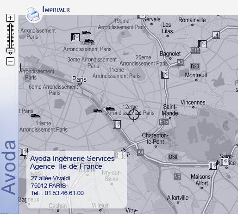Image resolution: width=238 pixels, height=214 pixels.
Task: Click the E15 sign near Saint-Mande
Action: (x=164, y=122)
